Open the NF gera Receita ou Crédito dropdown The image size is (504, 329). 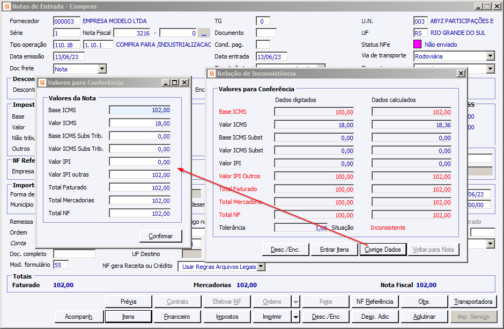(261, 267)
